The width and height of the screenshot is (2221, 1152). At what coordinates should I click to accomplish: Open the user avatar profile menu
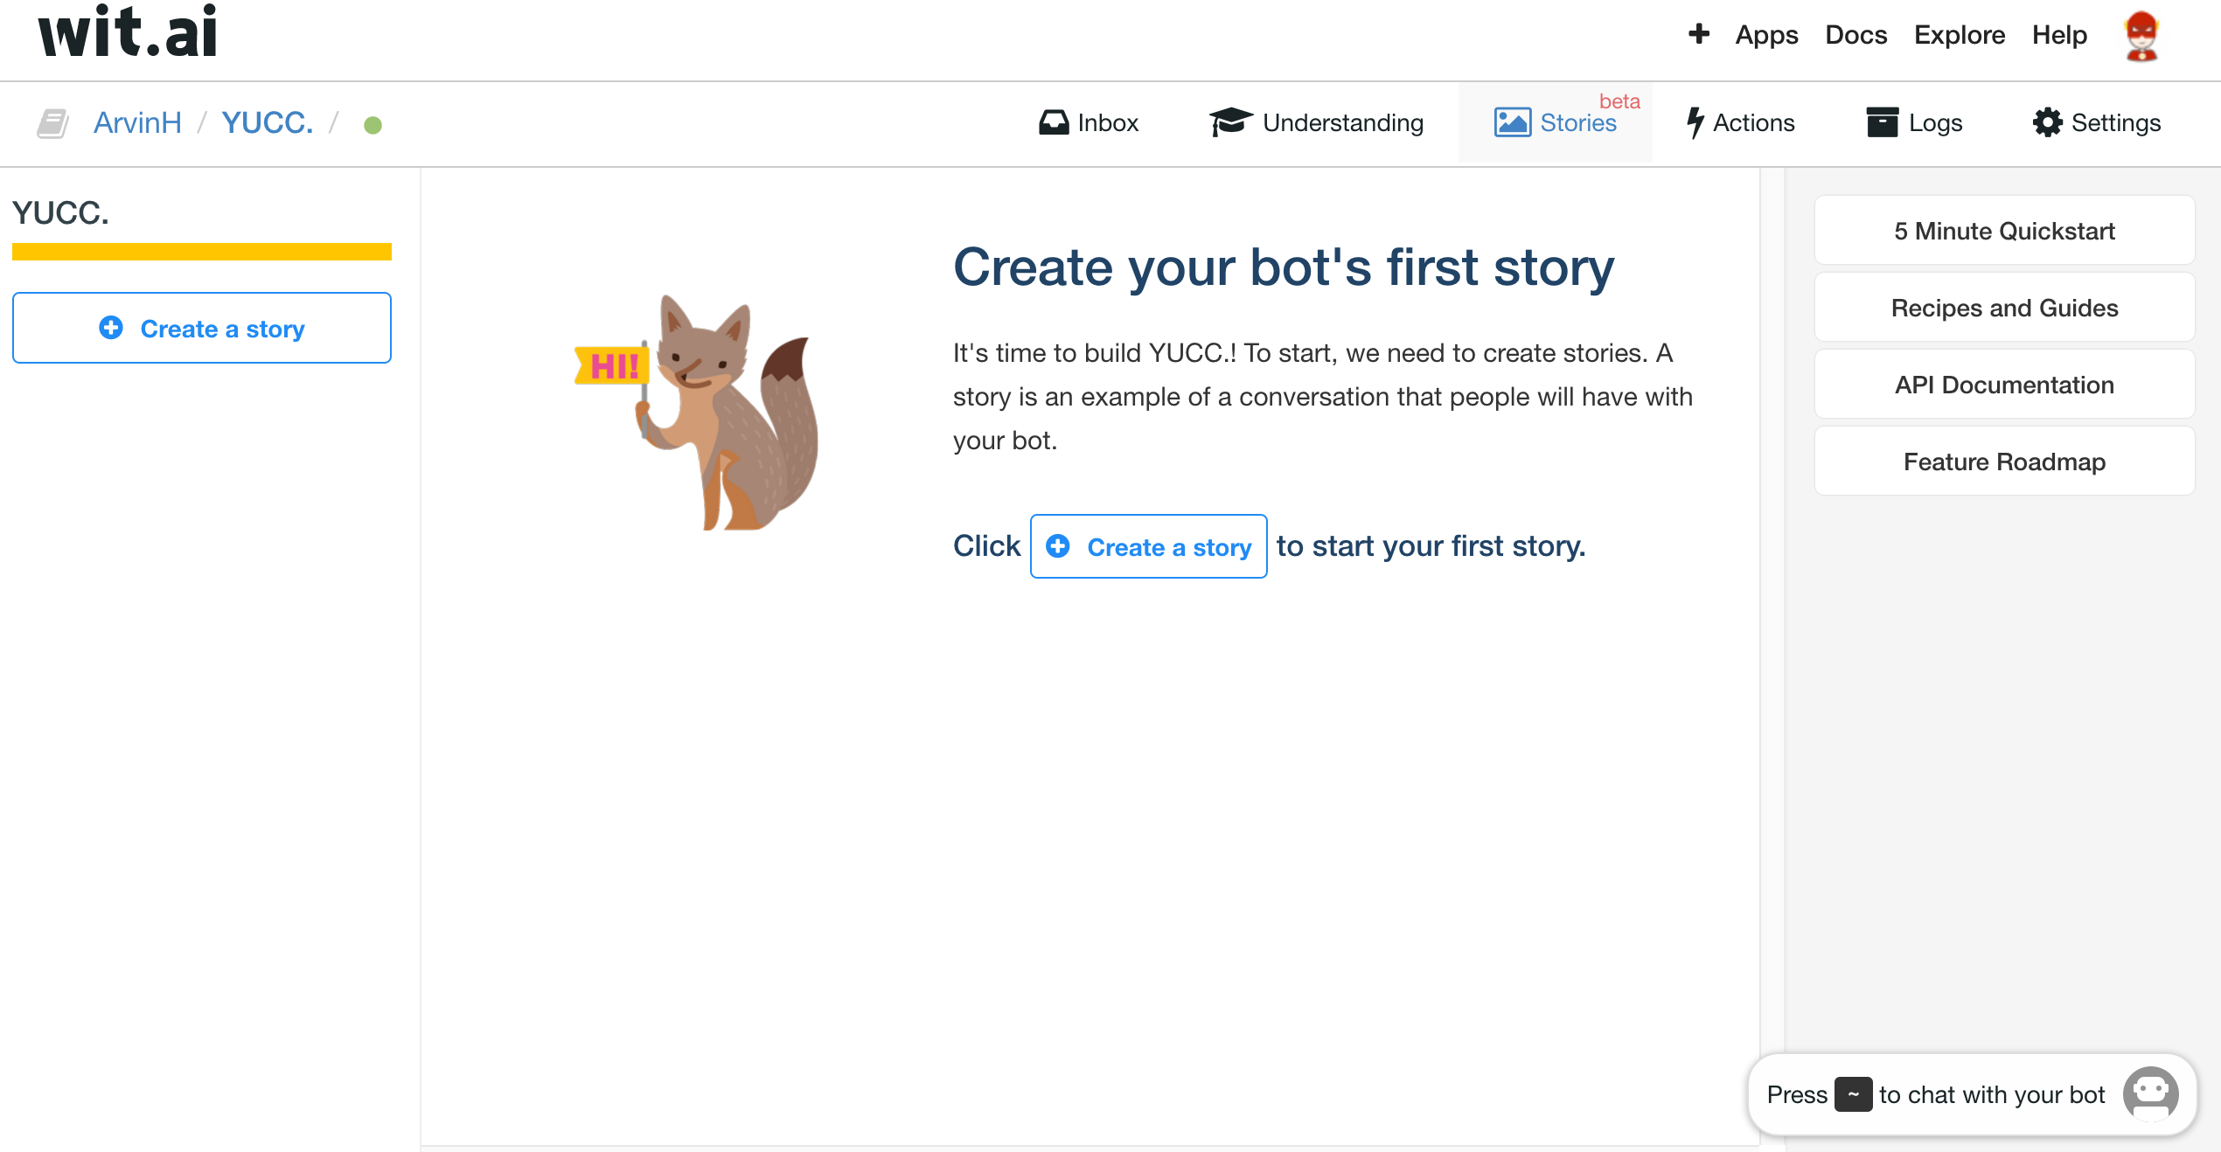(2141, 37)
